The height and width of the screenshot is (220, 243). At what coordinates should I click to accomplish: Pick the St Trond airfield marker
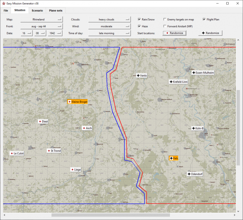(x=54, y=151)
